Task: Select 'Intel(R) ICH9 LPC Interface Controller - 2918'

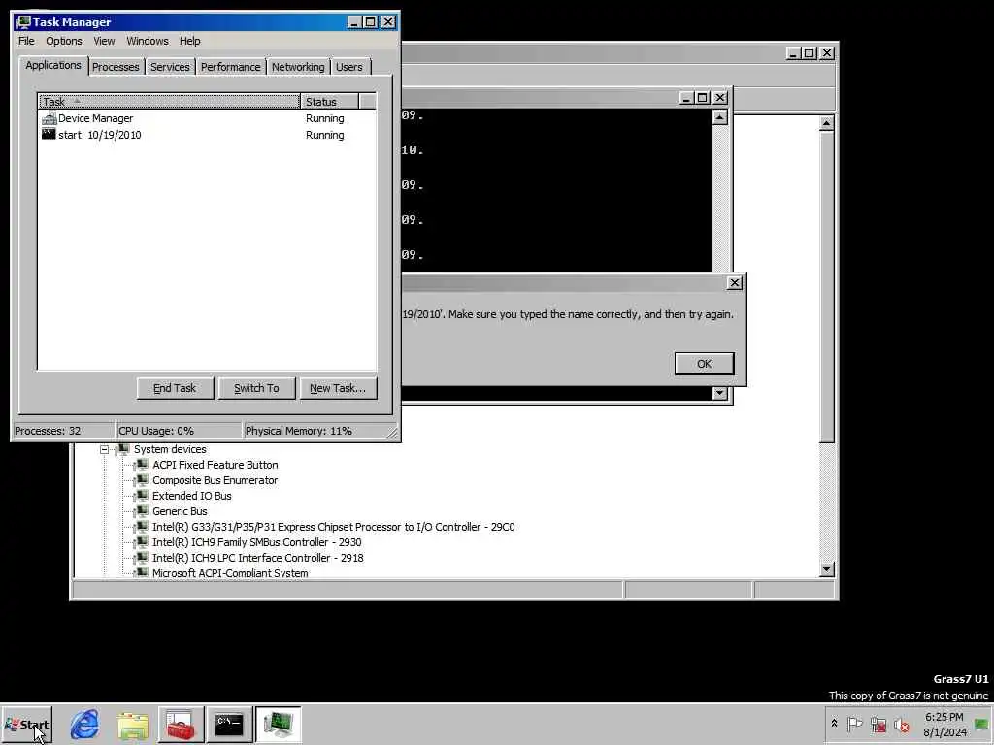Action: tap(258, 558)
